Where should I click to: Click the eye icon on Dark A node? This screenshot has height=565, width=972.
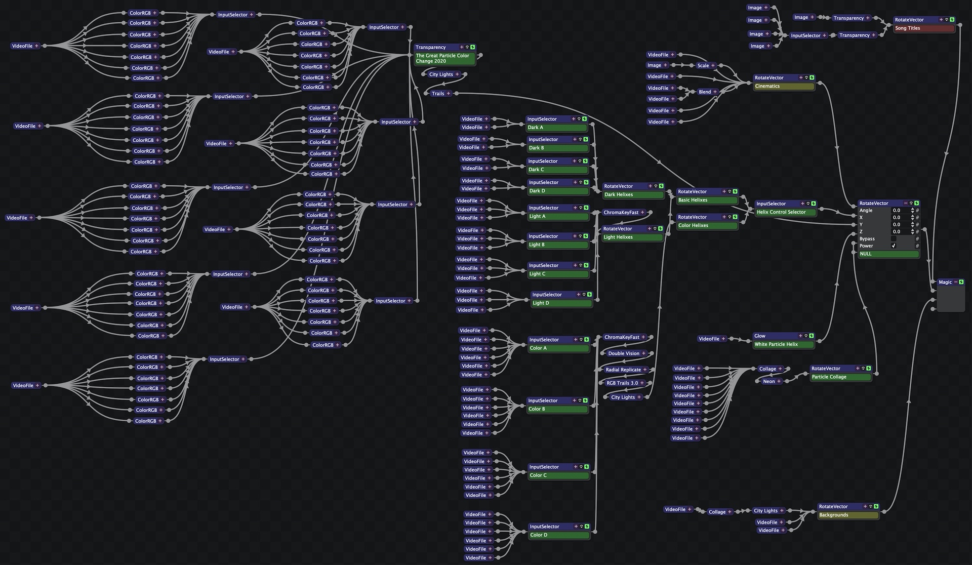[x=579, y=119]
